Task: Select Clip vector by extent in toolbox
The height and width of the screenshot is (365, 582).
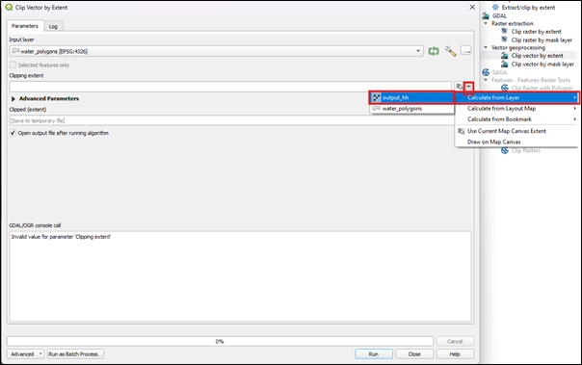Action: pyautogui.click(x=537, y=56)
